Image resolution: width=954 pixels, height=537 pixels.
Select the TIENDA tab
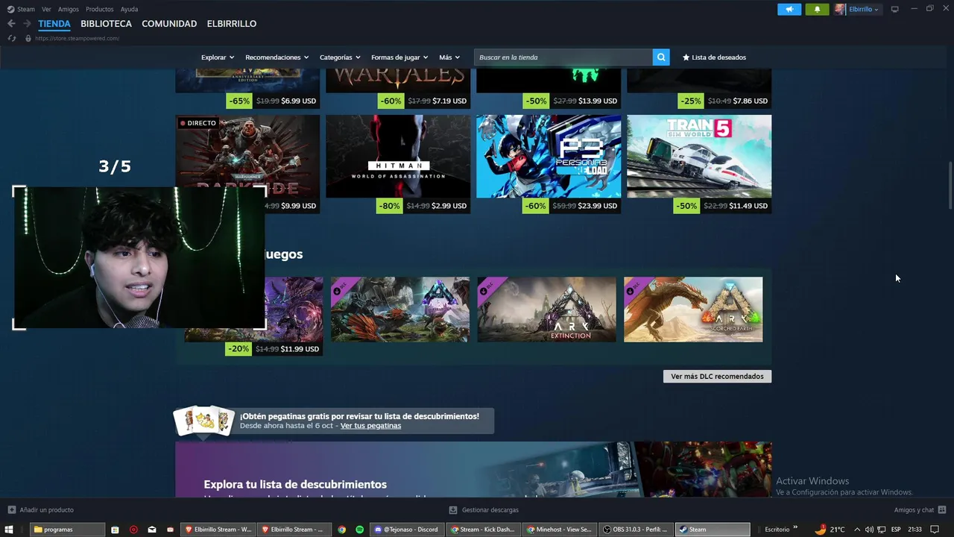click(54, 24)
